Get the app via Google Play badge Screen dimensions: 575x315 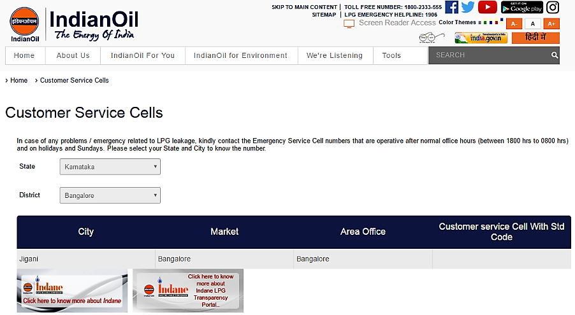(522, 8)
